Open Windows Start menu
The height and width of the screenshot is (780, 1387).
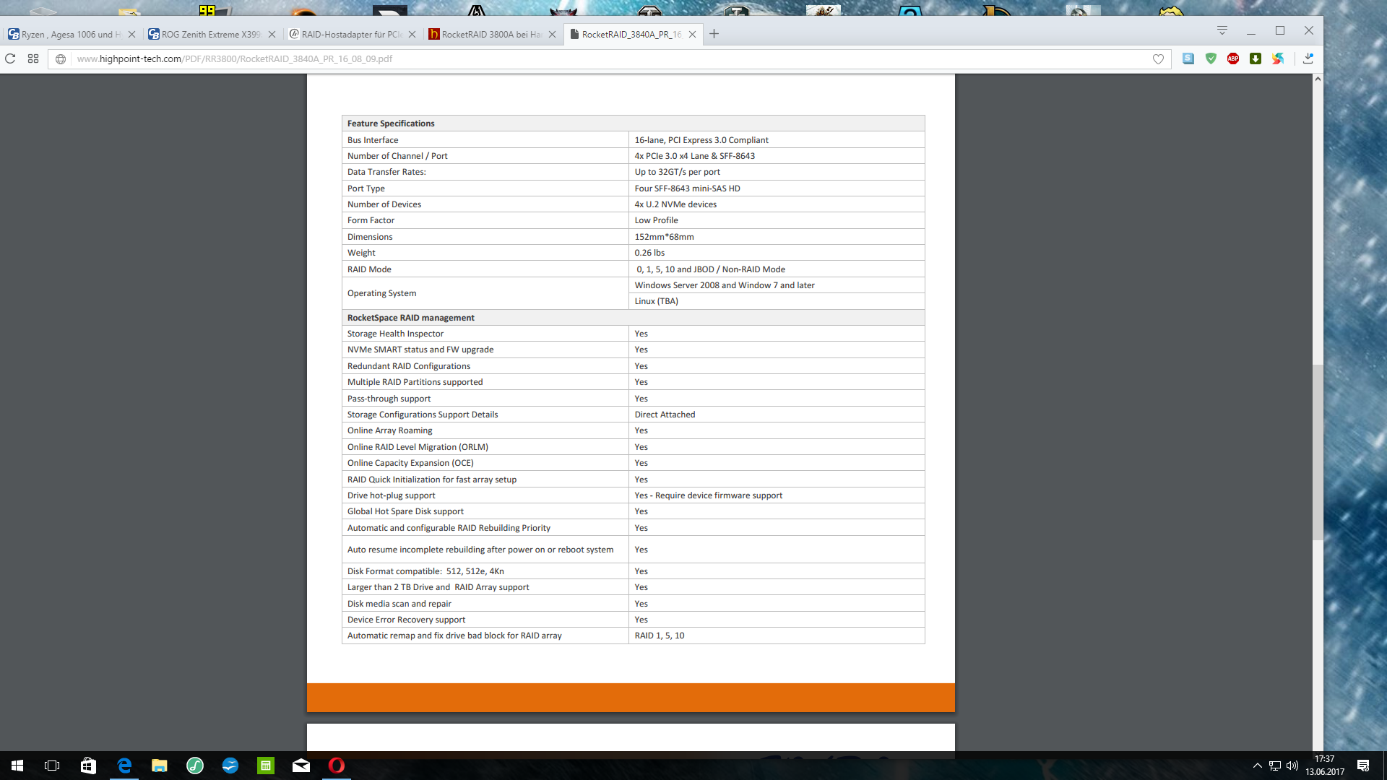[17, 766]
